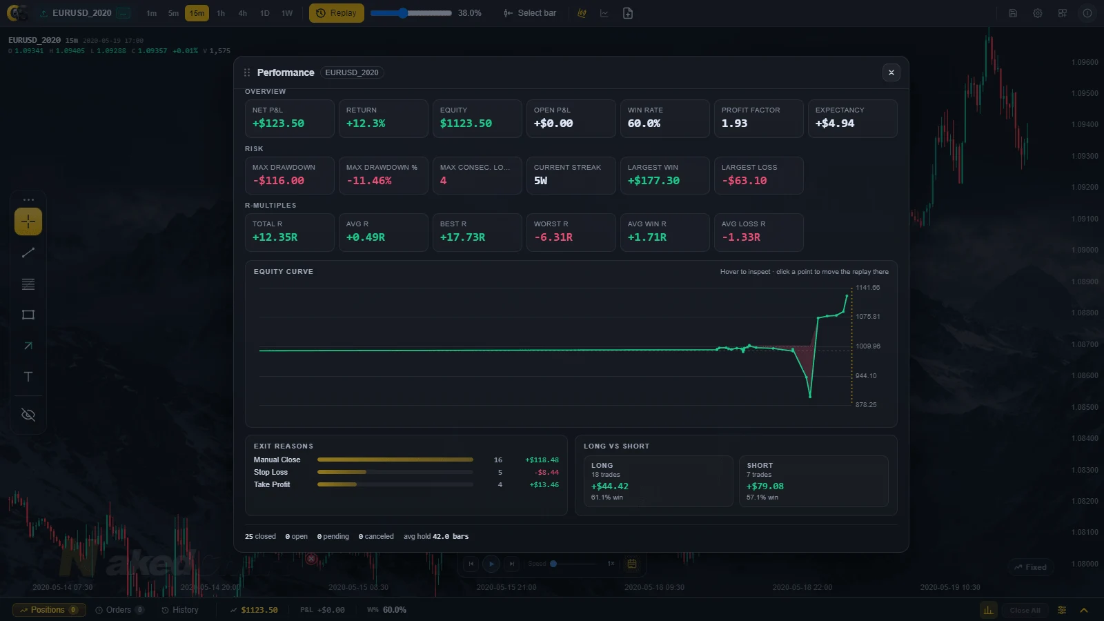This screenshot has width=1104, height=621.
Task: Click the info icon in the top right
Action: [1087, 13]
